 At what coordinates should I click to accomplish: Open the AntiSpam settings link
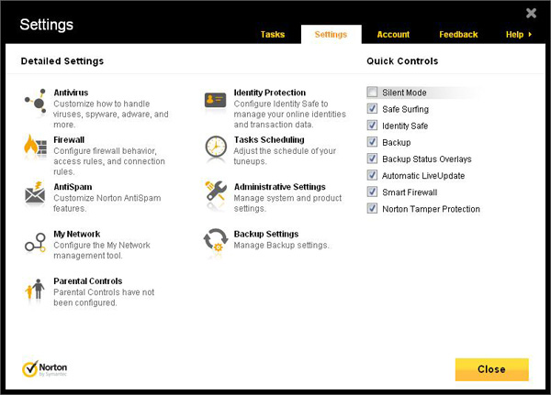click(73, 187)
